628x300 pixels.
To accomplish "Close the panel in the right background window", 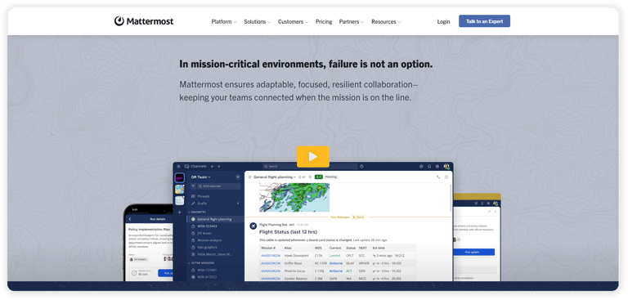I will click(496, 211).
